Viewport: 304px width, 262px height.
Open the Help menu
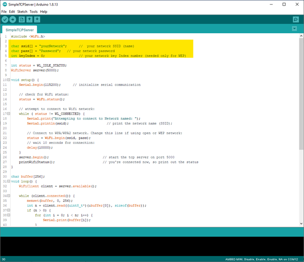tap(43, 11)
